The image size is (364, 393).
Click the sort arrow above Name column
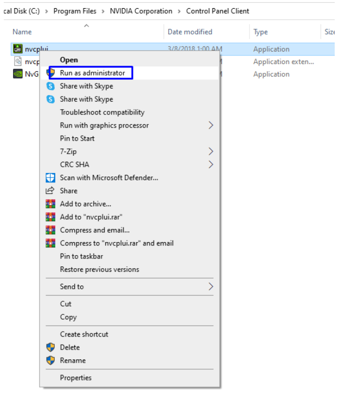click(x=86, y=26)
